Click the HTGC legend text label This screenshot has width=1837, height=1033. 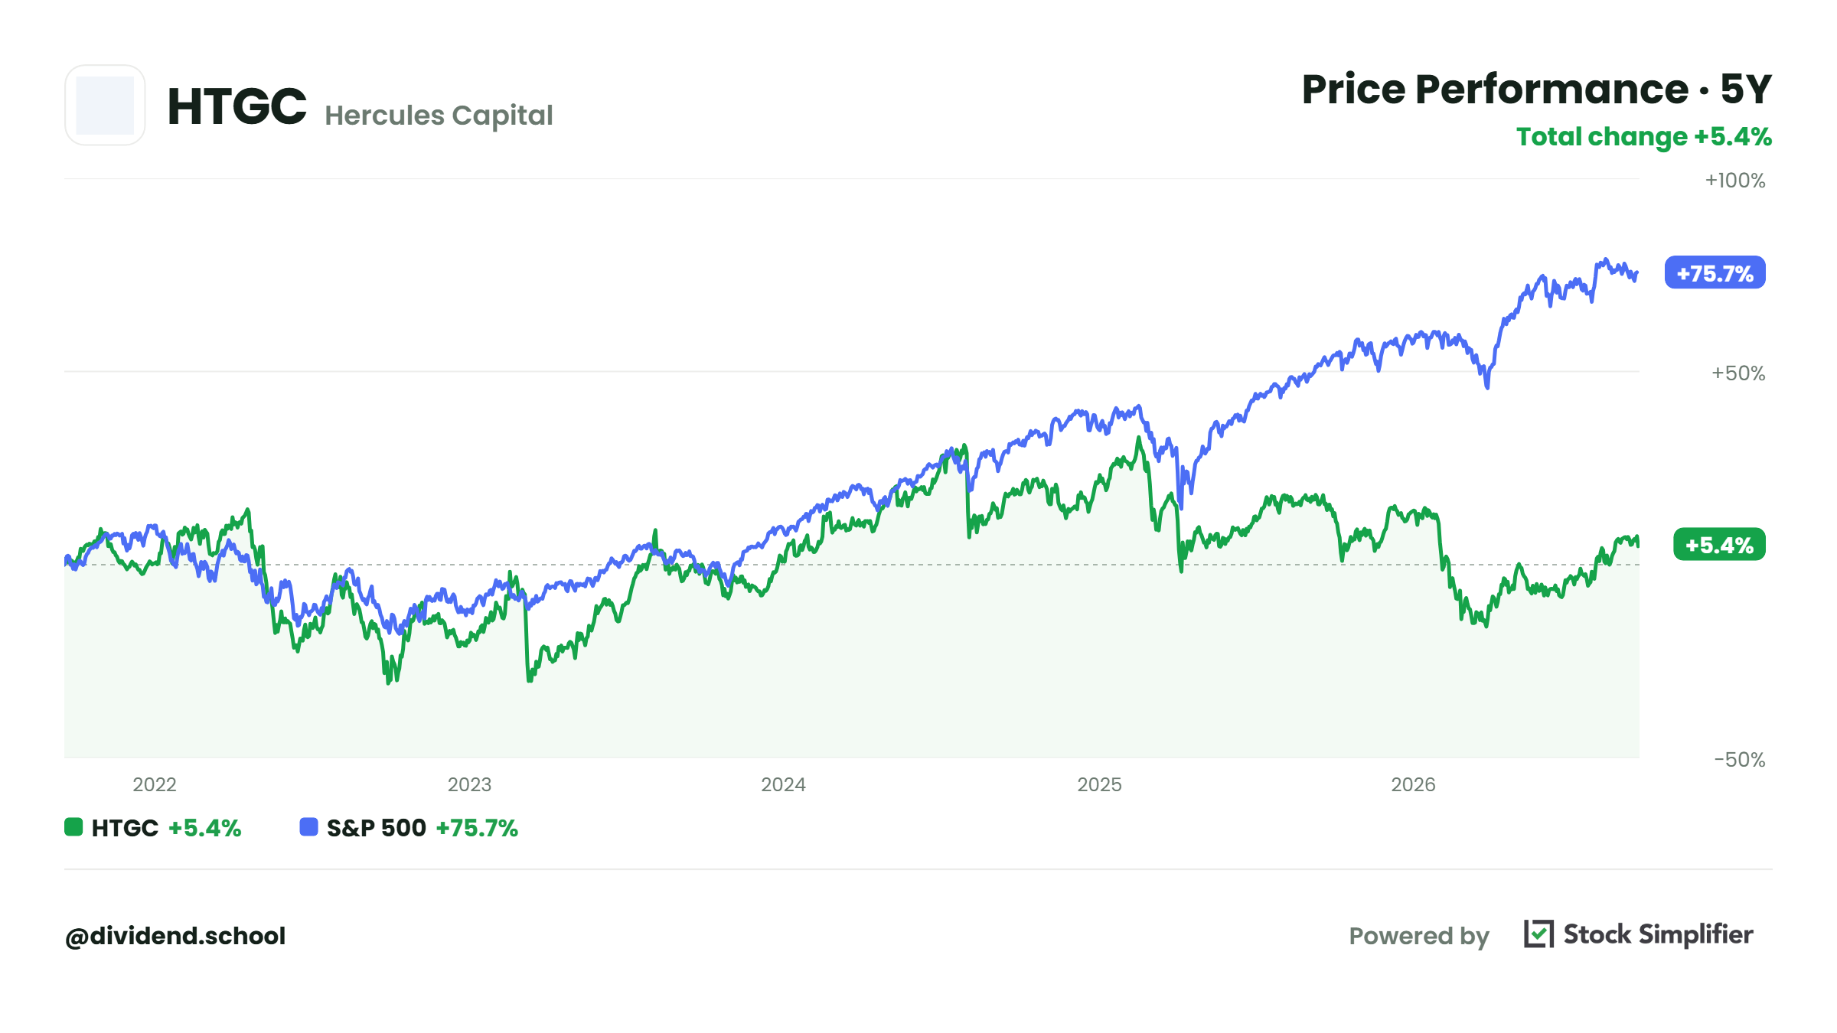pyautogui.click(x=125, y=828)
